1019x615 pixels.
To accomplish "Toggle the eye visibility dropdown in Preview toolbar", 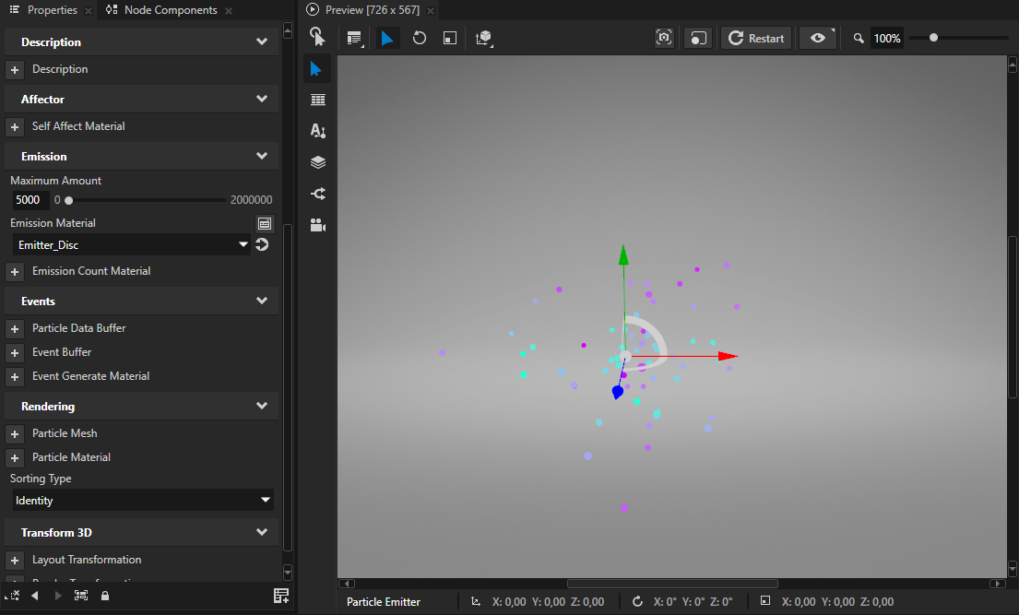I will pos(818,39).
